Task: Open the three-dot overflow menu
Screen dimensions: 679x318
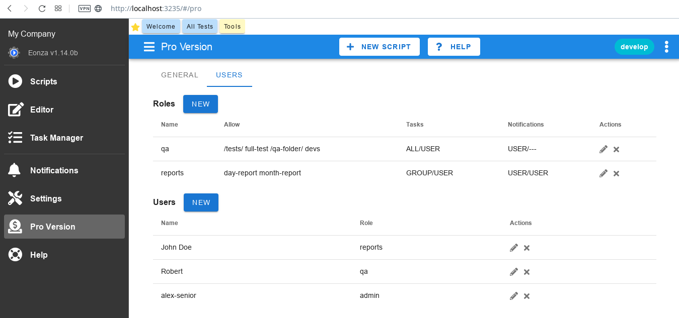Action: 666,47
